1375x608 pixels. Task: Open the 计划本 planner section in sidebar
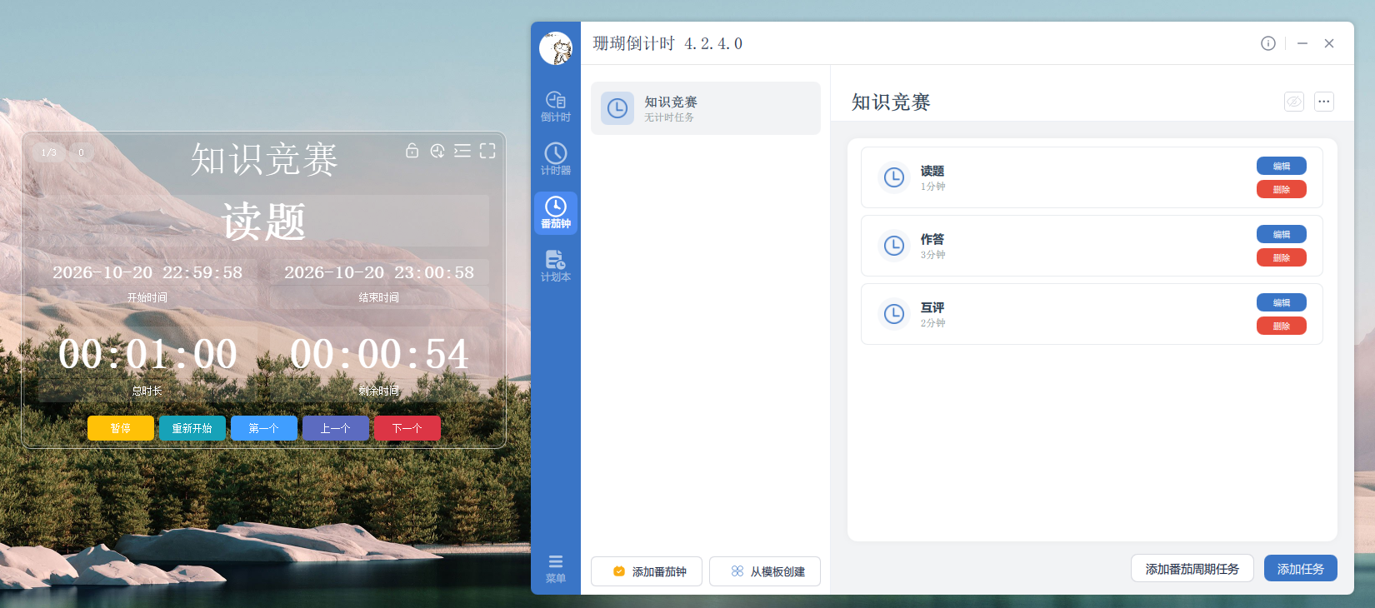coord(556,267)
